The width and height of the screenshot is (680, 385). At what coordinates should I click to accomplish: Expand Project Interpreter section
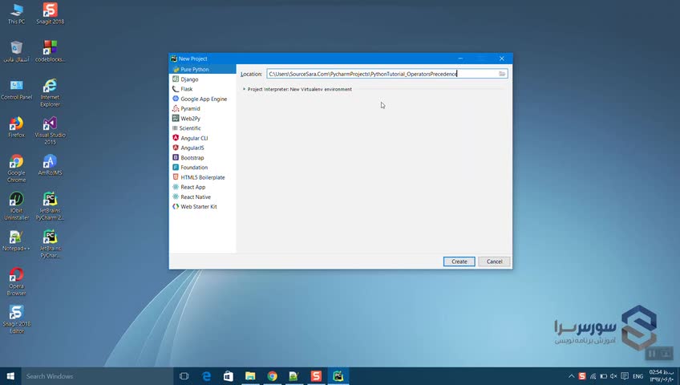tap(244, 89)
